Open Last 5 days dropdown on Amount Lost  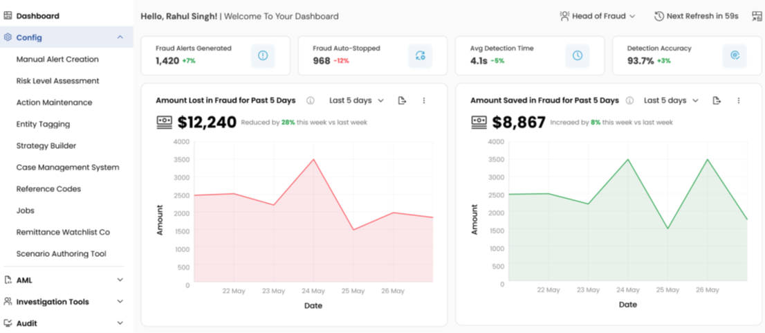[357, 100]
